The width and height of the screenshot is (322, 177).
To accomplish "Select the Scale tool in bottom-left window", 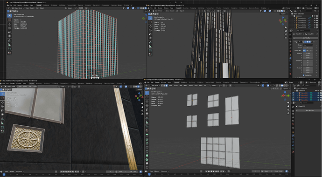I will [2, 110].
